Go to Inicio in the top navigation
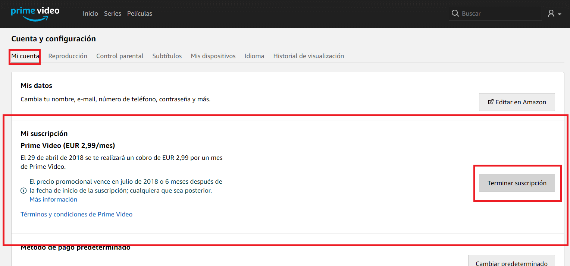This screenshot has width=570, height=266. pyautogui.click(x=90, y=13)
